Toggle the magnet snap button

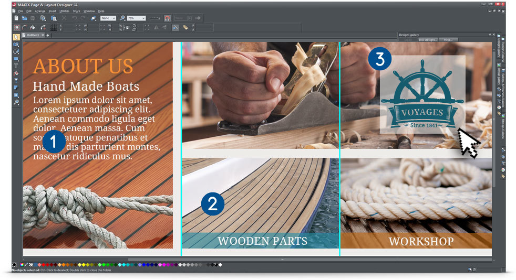(x=167, y=18)
